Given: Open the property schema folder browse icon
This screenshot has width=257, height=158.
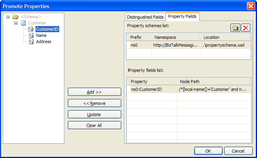Looking at the screenshot, I should (x=235, y=28).
